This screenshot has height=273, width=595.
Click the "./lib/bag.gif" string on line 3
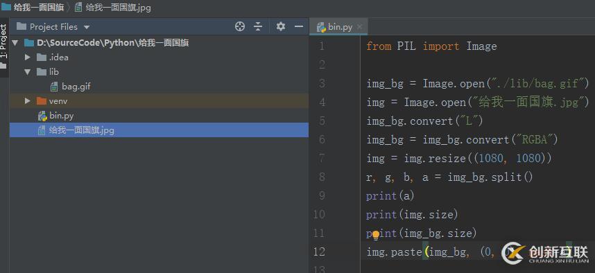click(x=537, y=83)
